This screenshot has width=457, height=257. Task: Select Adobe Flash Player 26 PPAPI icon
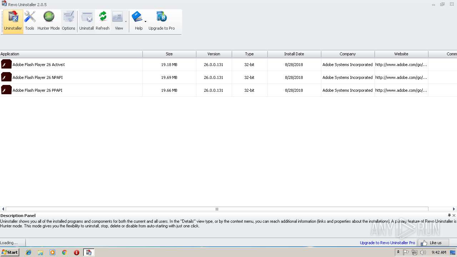tap(6, 90)
